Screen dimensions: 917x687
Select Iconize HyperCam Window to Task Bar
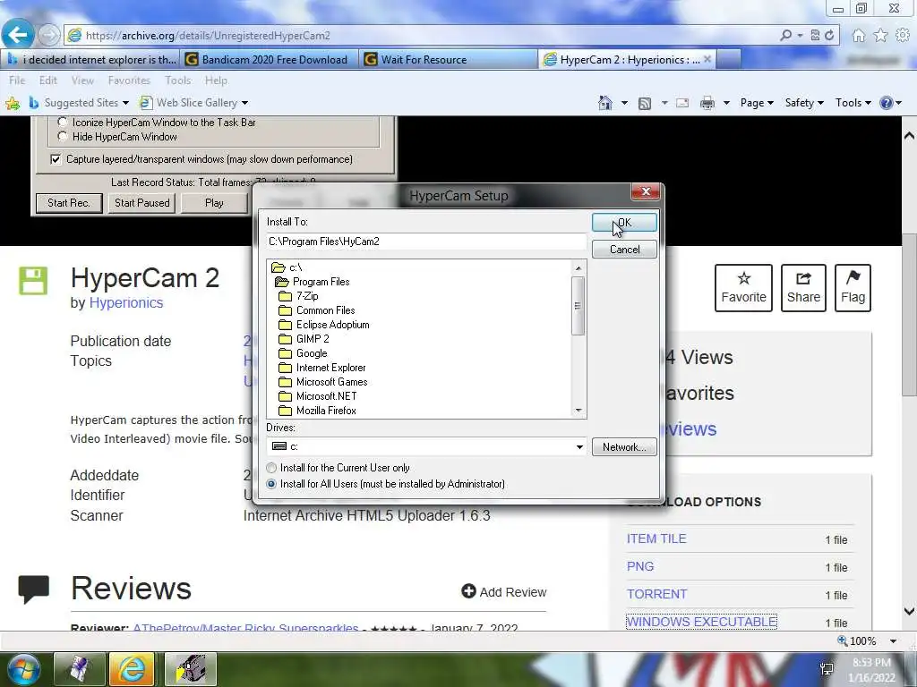point(63,122)
